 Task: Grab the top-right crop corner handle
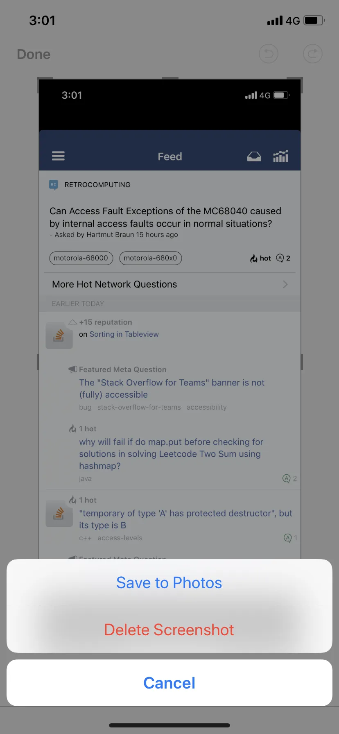coord(300,80)
